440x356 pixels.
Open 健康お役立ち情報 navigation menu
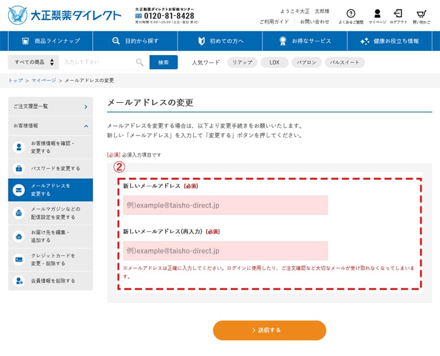tap(389, 41)
